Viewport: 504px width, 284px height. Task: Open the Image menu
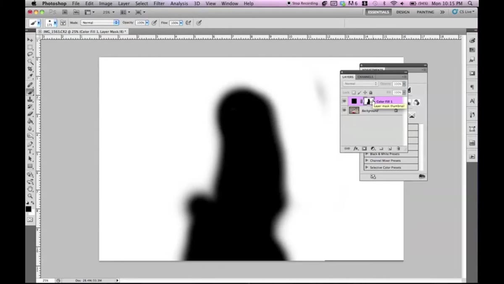[x=105, y=3]
